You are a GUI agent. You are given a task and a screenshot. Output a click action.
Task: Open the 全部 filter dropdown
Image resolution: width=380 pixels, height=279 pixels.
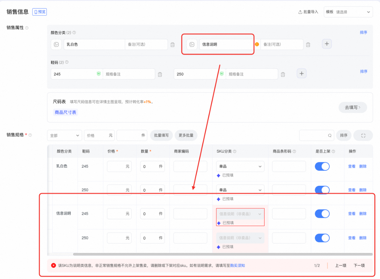tap(65, 135)
